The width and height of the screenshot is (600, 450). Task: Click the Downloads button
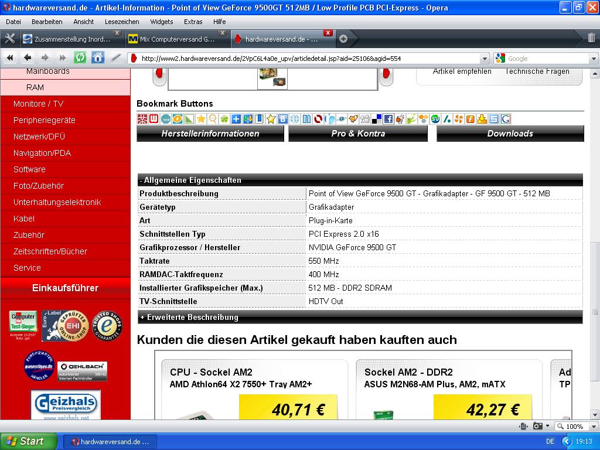tap(510, 134)
